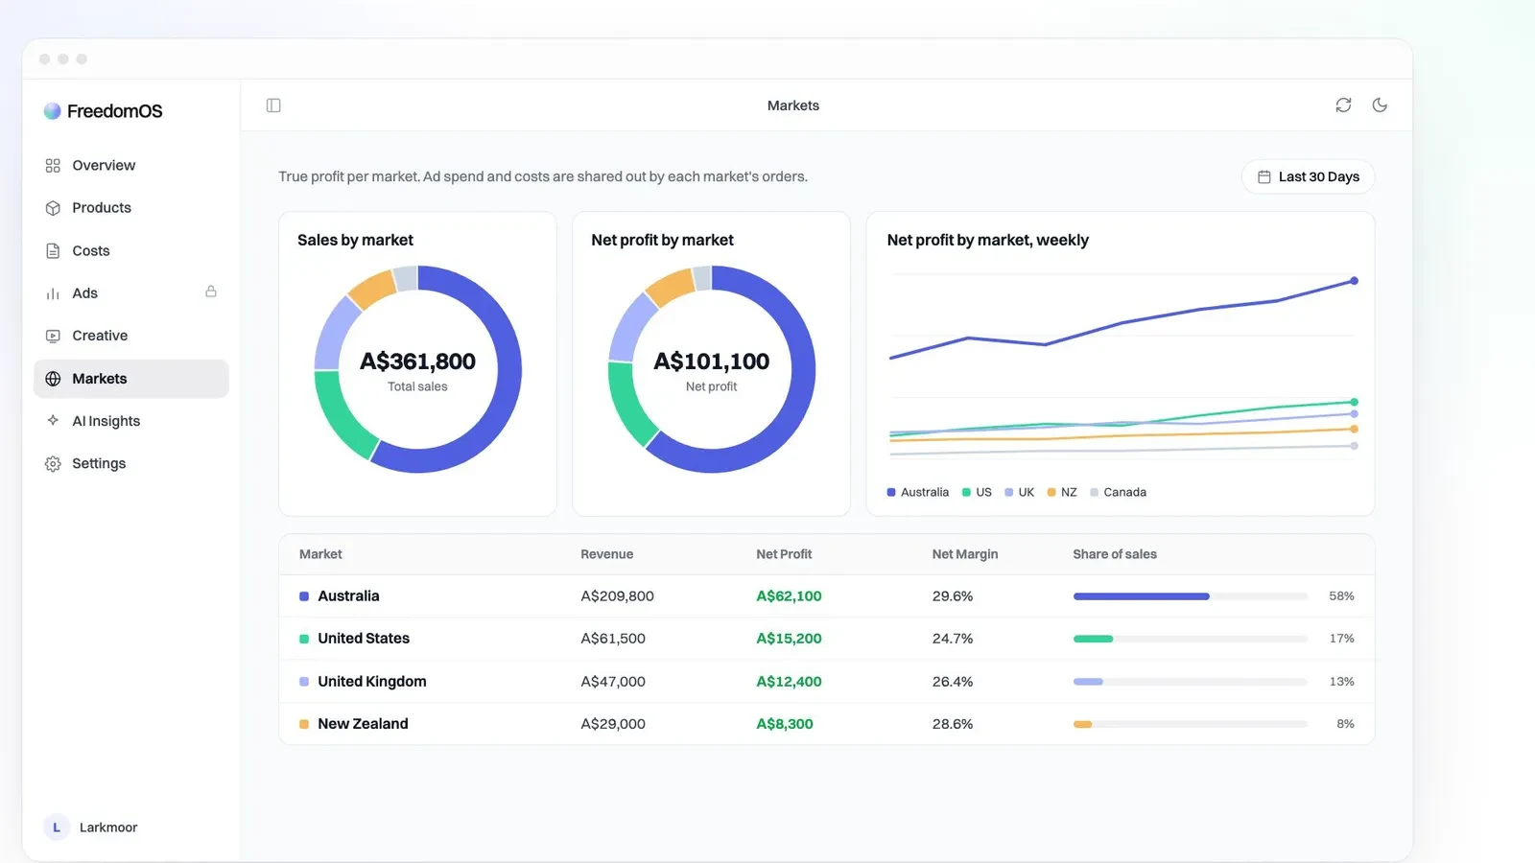Screen dimensions: 1535x863
Task: Click the refresh data icon
Action: point(1343,105)
